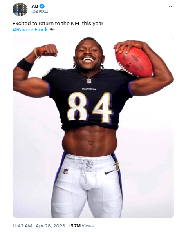
Task: Click the blue verified badge
Action: pos(42,6)
